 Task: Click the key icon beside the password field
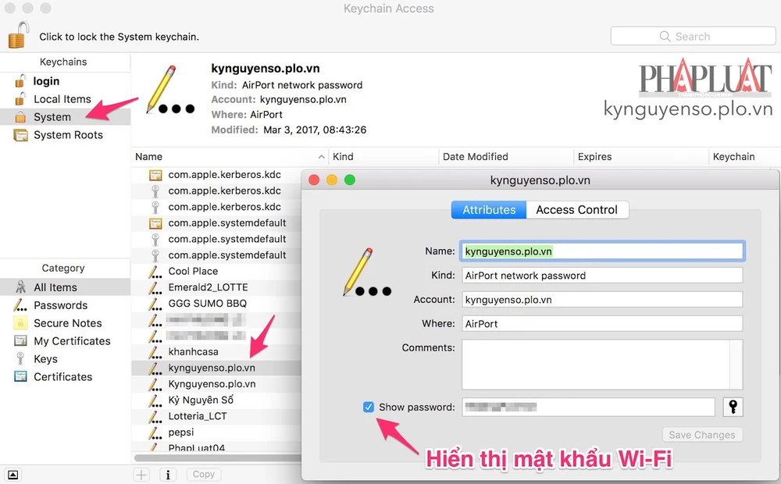point(733,407)
